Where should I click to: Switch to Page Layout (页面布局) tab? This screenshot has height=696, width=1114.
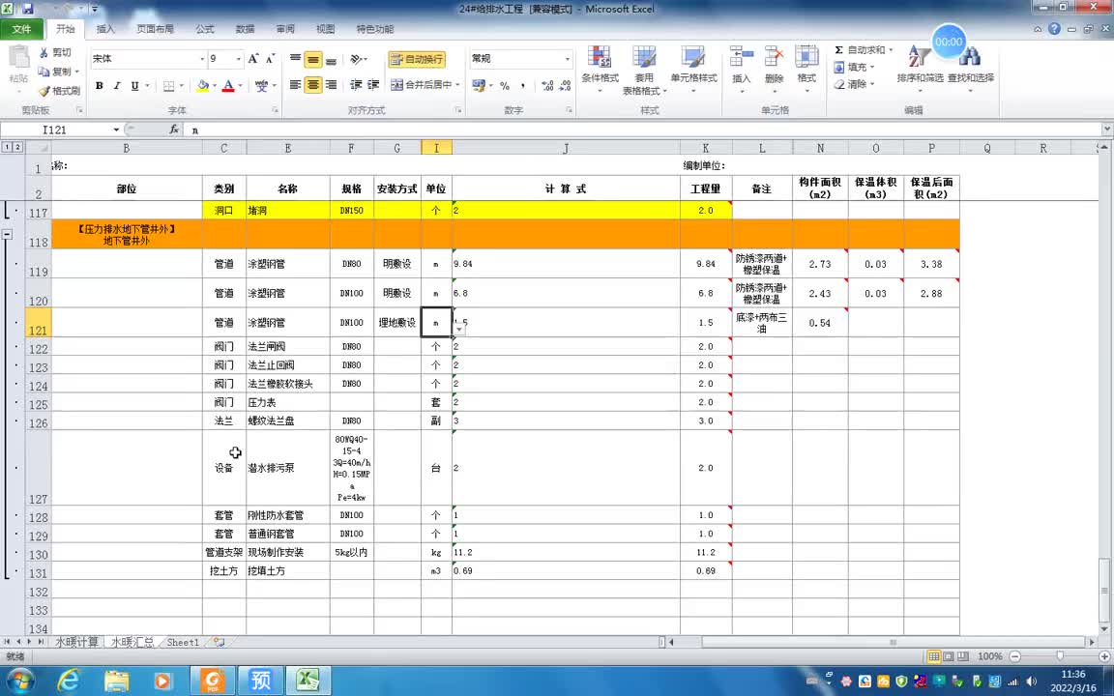(x=155, y=29)
